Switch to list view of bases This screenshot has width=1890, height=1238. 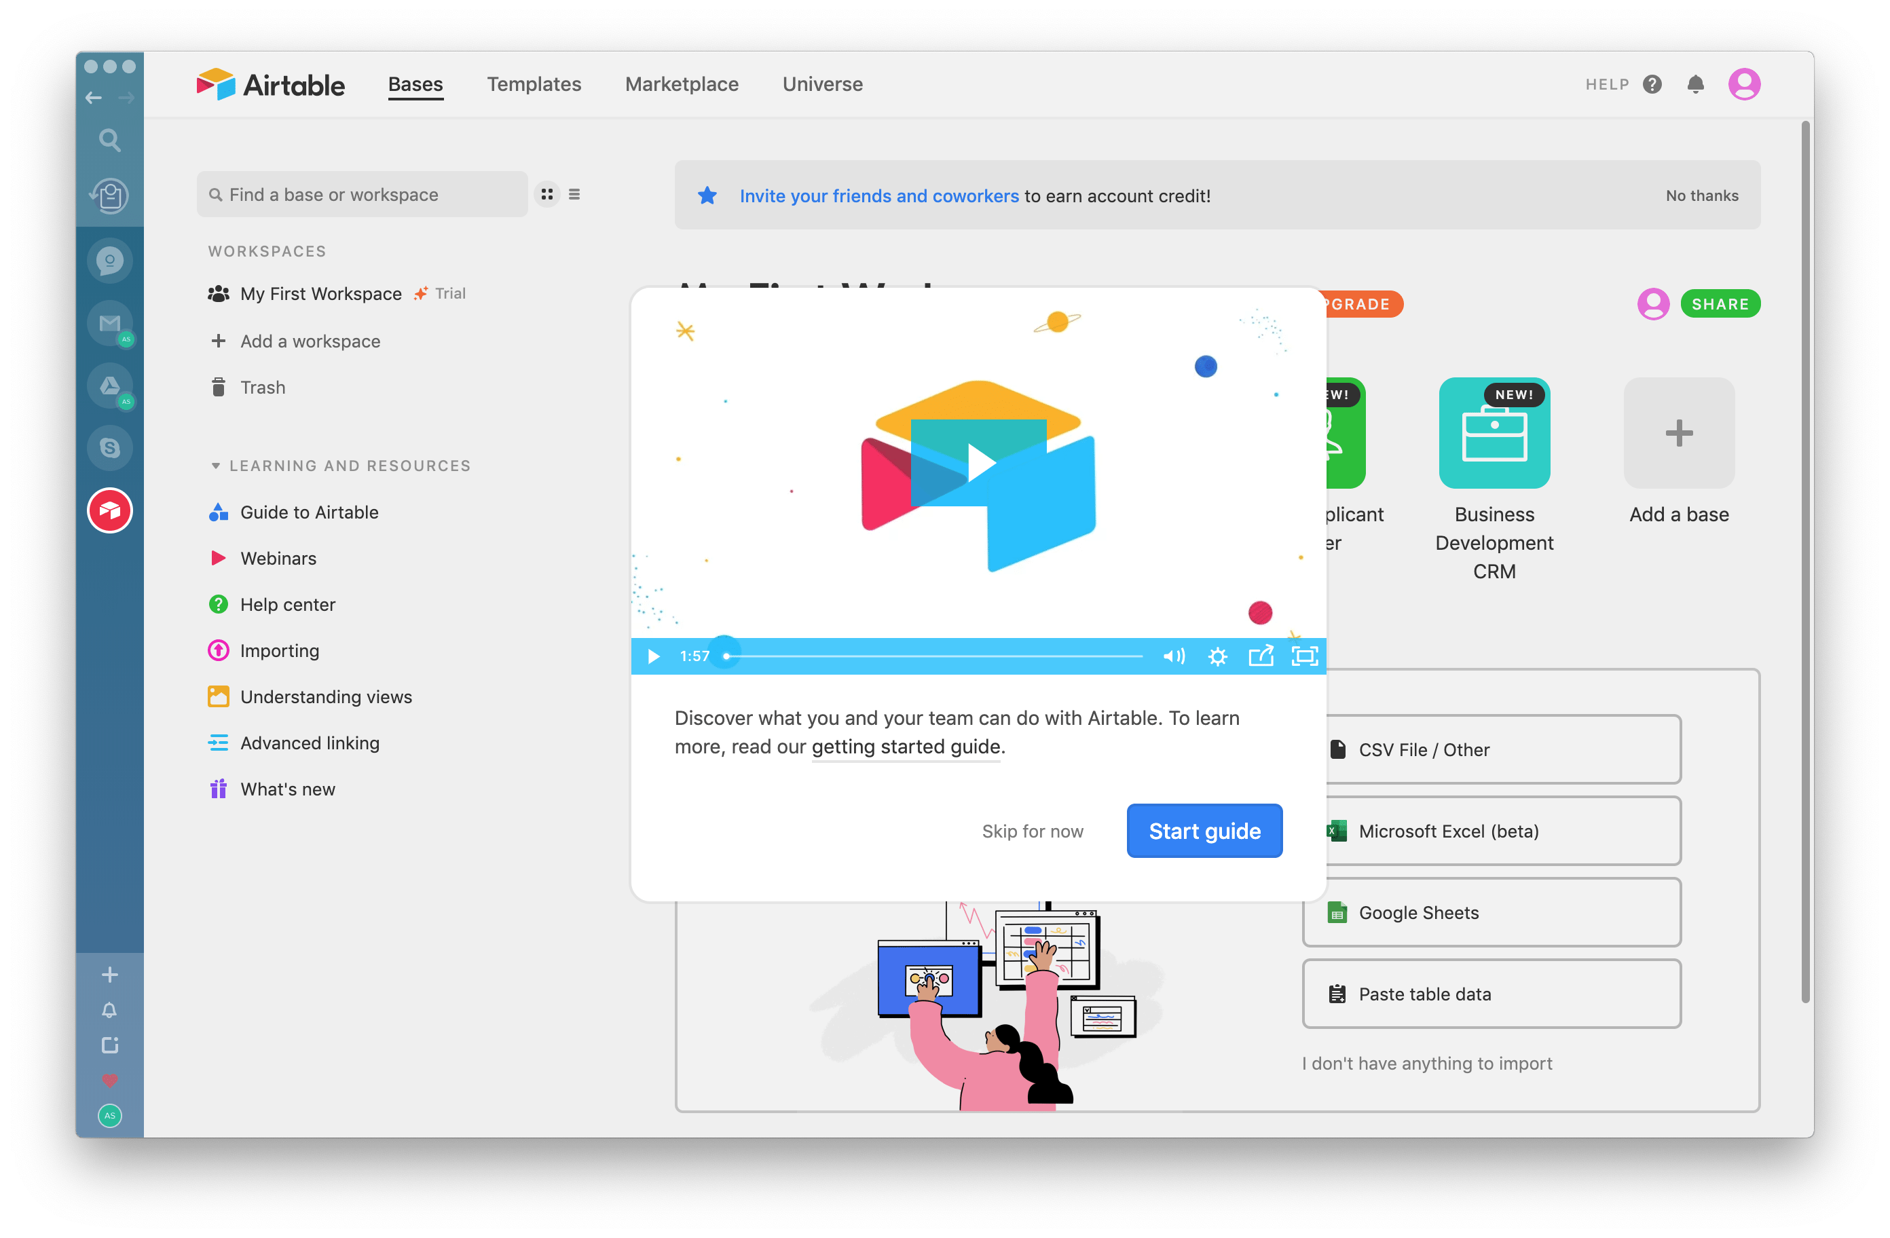tap(574, 195)
